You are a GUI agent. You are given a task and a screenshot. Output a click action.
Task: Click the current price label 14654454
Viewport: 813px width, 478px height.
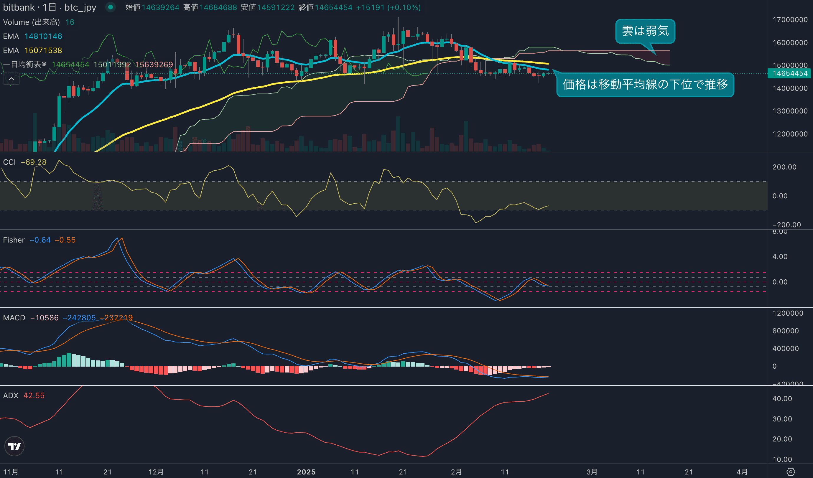(790, 73)
